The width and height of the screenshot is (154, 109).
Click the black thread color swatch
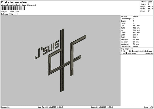click(x=126, y=53)
